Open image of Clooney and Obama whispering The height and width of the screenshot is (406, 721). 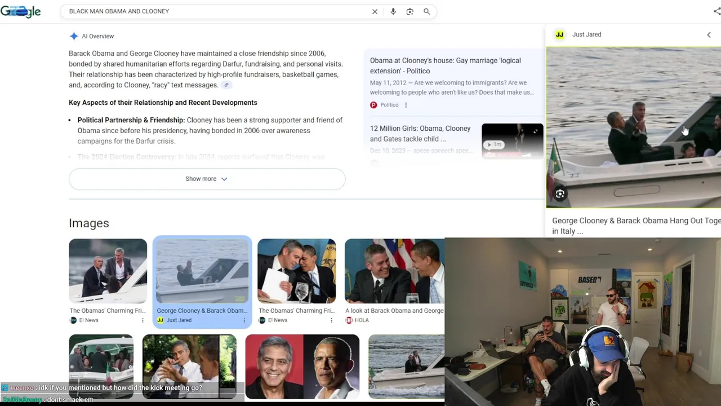(296, 271)
